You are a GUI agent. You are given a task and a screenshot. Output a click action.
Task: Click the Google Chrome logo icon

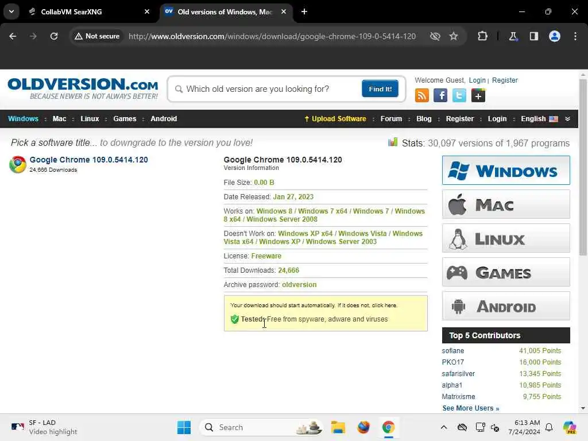point(18,164)
